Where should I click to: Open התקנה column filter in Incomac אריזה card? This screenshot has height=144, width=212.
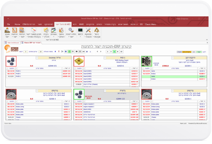coord(7,68)
